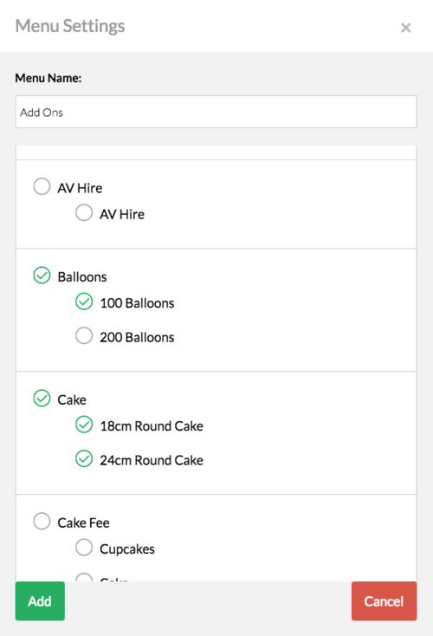Enable the 200 Balloons option
This screenshot has height=636, width=433.
tap(84, 335)
